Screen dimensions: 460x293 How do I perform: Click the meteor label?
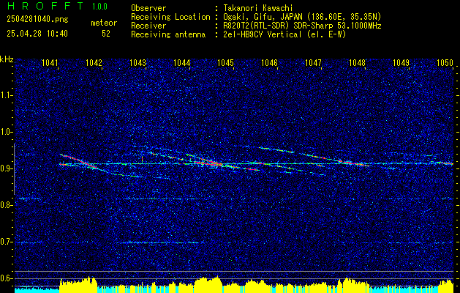pos(104,23)
